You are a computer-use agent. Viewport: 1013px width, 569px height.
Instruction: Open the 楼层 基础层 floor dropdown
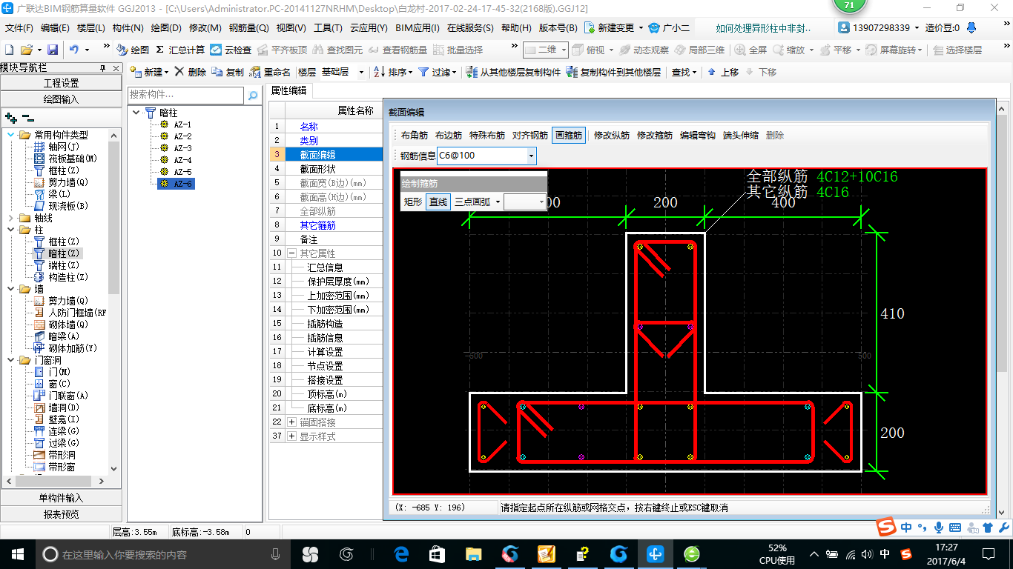pos(361,72)
